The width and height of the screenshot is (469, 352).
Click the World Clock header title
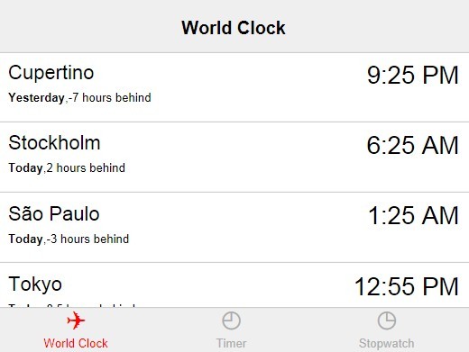[x=234, y=28]
